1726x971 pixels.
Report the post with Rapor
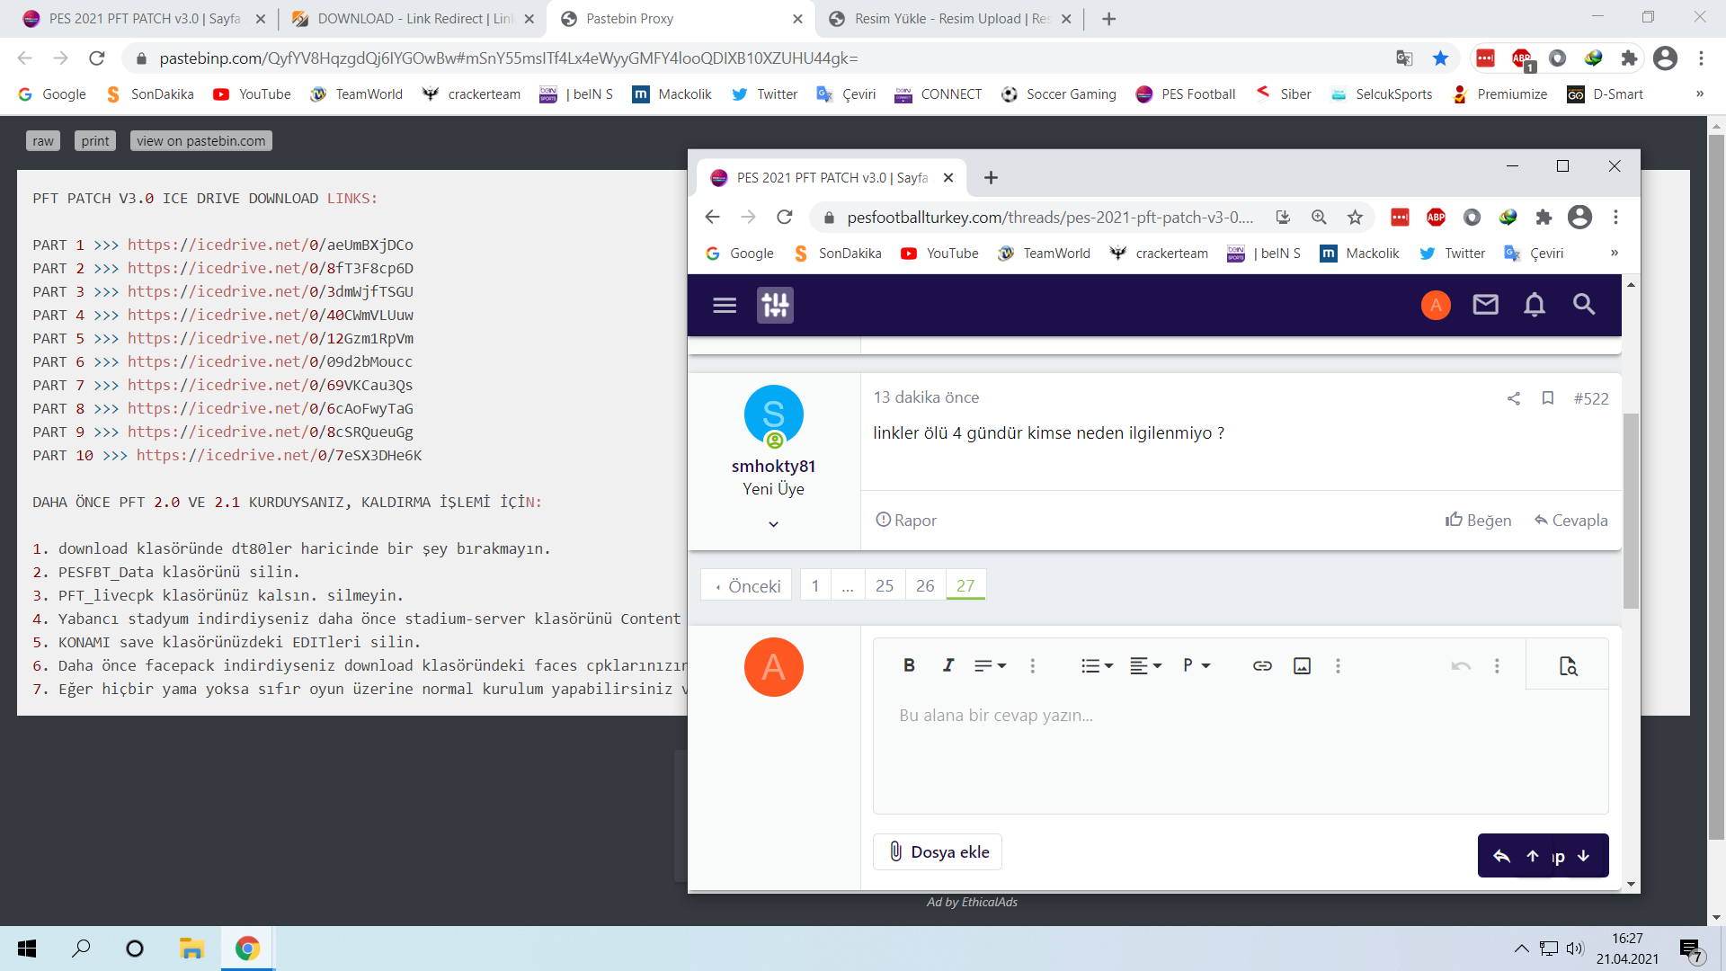click(906, 521)
